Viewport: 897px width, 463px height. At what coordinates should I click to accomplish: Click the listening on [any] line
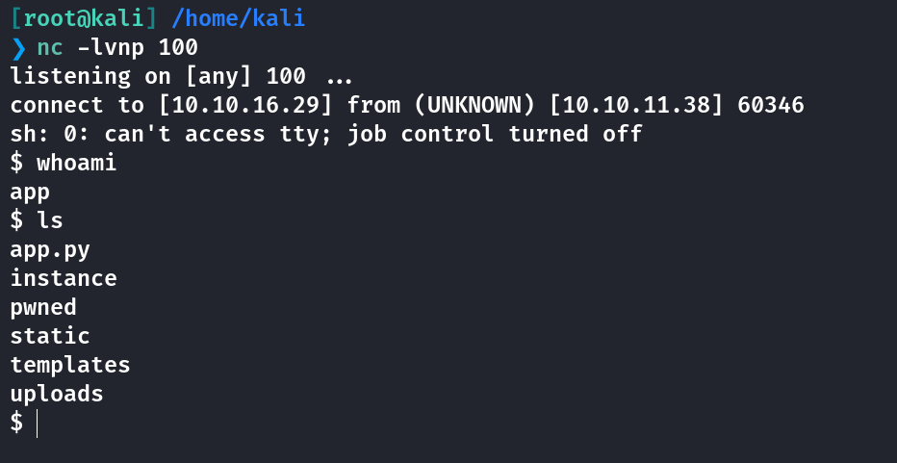[181, 77]
